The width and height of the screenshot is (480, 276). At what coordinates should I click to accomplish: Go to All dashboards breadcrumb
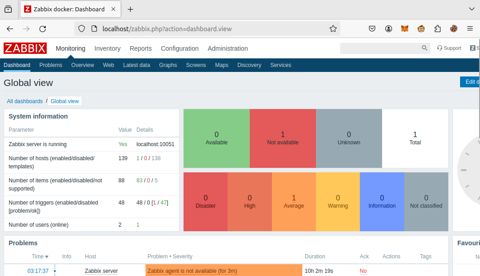25,101
